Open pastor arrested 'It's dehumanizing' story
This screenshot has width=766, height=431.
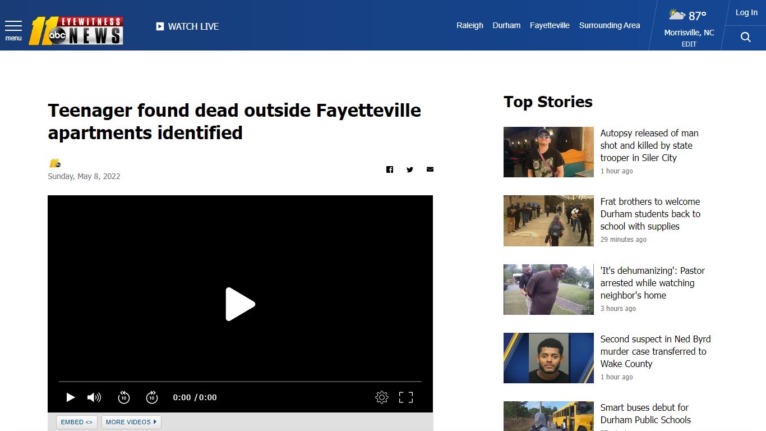click(653, 283)
